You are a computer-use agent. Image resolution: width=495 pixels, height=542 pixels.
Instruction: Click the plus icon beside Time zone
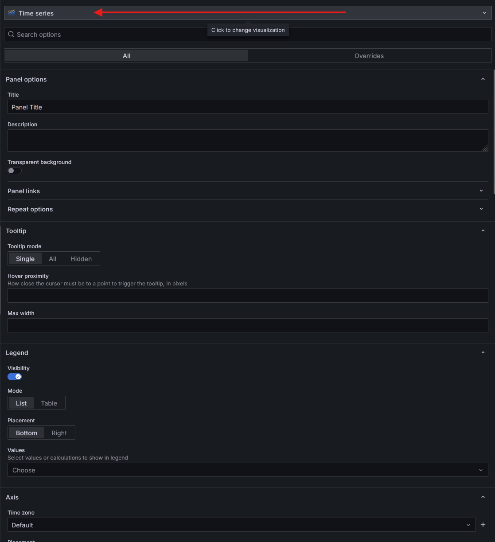click(483, 525)
